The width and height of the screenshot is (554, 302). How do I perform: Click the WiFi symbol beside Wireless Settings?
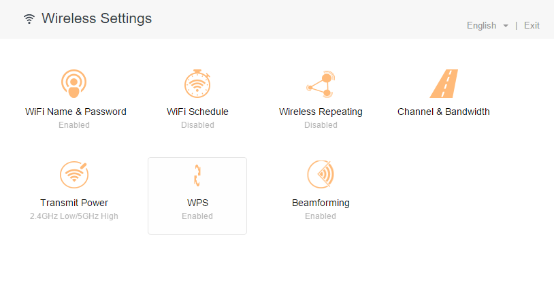pos(29,19)
